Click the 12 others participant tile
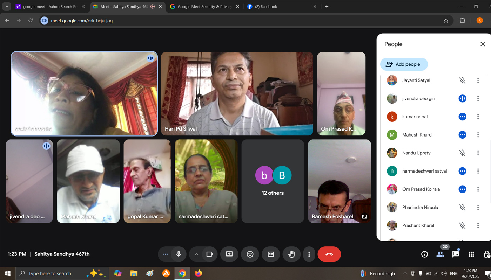491x280 pixels. tap(273, 181)
